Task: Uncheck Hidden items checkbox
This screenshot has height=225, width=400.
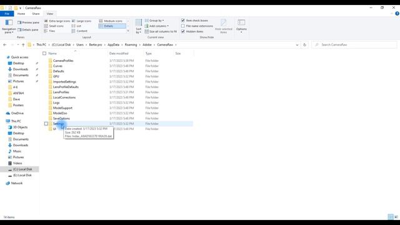Action: point(192,32)
